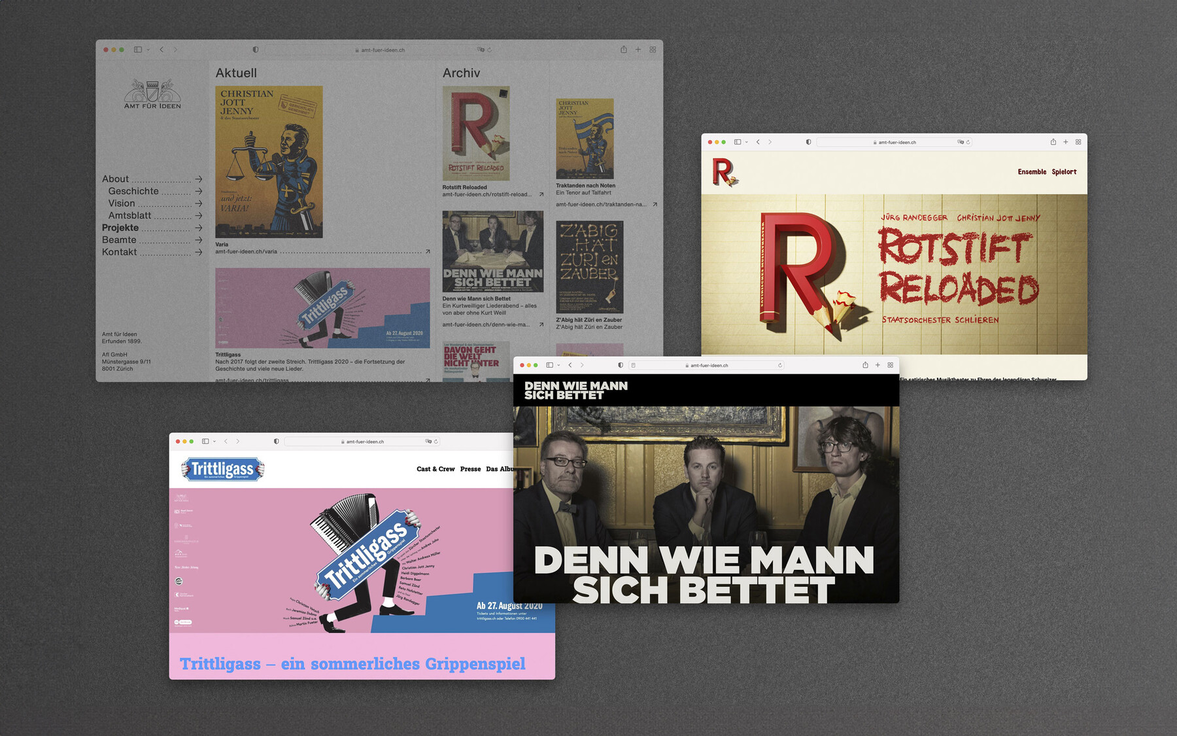Open a new tab using the plus icon
This screenshot has width=1177, height=736.
(638, 49)
